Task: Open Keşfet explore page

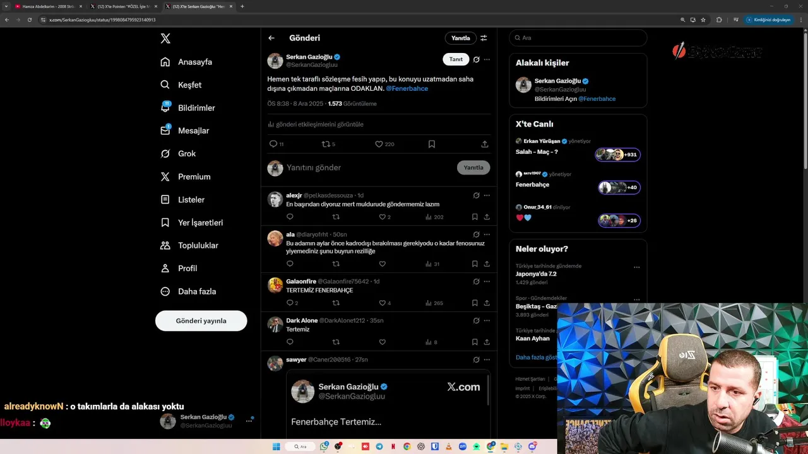Action: [x=181, y=84]
